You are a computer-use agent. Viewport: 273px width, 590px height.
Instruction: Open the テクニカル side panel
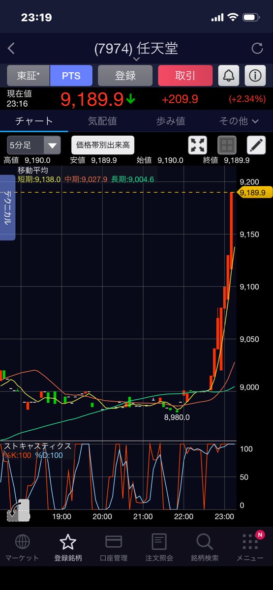[7, 207]
